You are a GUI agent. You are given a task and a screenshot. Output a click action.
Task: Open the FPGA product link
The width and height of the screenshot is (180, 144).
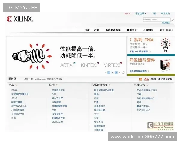click(x=14, y=90)
